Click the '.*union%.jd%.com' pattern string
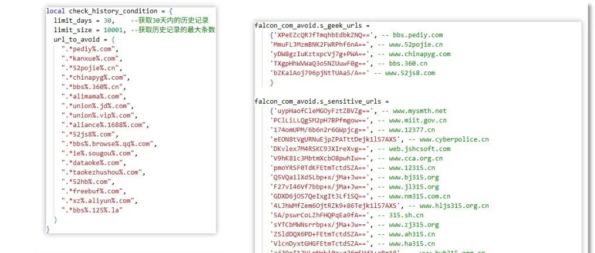Image resolution: width=595 pixels, height=253 pixels. point(97,106)
